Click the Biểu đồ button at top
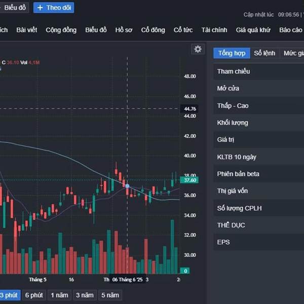Viewport: 304px width, 304px height. (14, 8)
